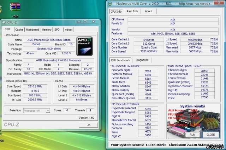
Task: Select the CPU tab in CPU-Z
Action: tap(7, 29)
